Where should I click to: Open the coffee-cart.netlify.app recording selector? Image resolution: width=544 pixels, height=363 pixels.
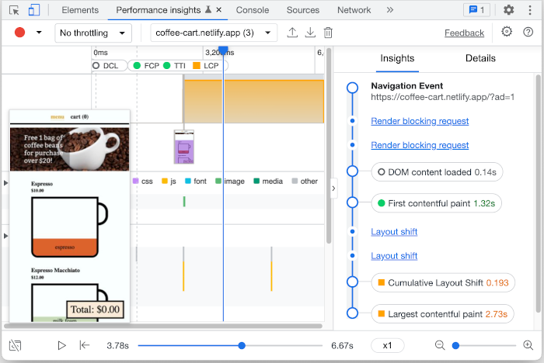pyautogui.click(x=214, y=33)
